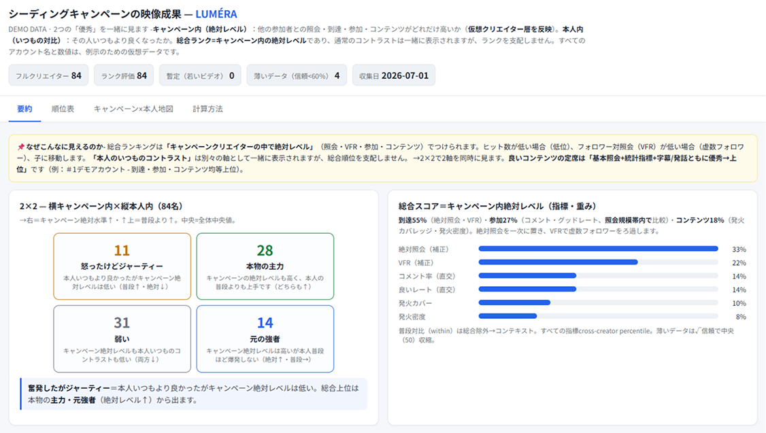766x433 pixels.
Task: Click the コメント率（直交）progress bar
Action: [x=599, y=276]
